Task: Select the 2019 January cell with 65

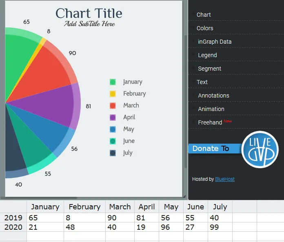Action: click(x=45, y=218)
